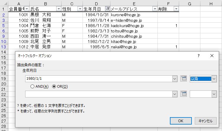Click cell with name 門倉 七海
The width and height of the screenshot is (222, 131).
coord(46,26)
